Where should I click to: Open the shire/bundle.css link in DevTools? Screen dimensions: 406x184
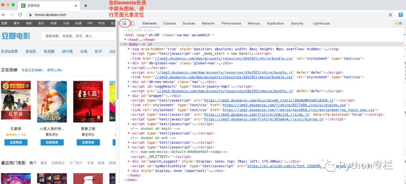click(224, 59)
